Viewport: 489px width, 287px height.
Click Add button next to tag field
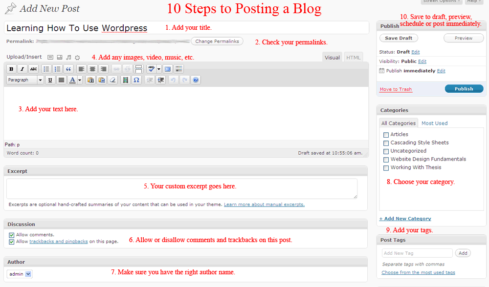point(463,253)
